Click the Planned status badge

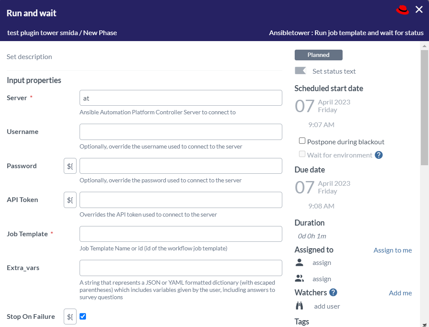click(318, 55)
